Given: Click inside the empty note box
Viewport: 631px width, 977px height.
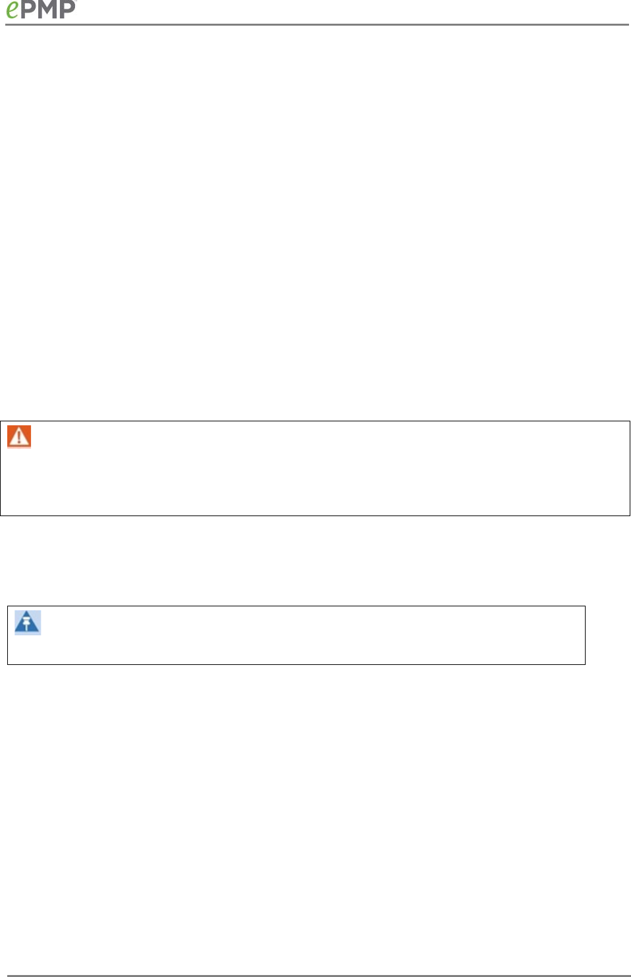Looking at the screenshot, I should pos(296,635).
